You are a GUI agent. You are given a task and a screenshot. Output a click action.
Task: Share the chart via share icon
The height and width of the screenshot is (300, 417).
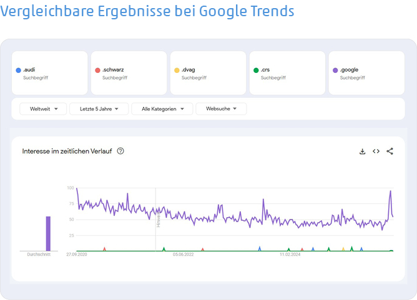click(x=390, y=151)
